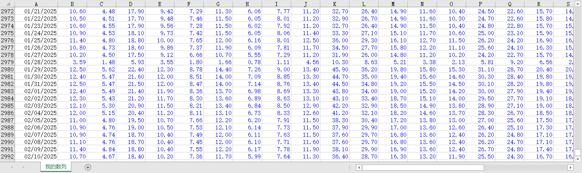Select the cell containing 1.11
This screenshot has width=582, height=173.
(x=276, y=62)
